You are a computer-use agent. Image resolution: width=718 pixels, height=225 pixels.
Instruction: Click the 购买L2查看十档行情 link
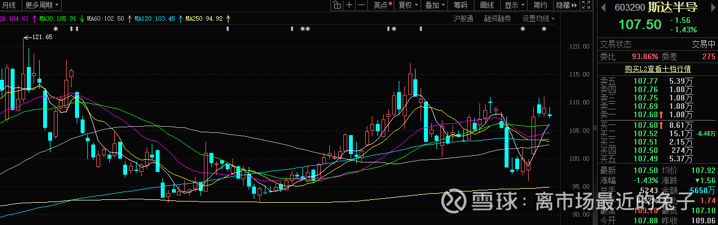[x=657, y=69]
